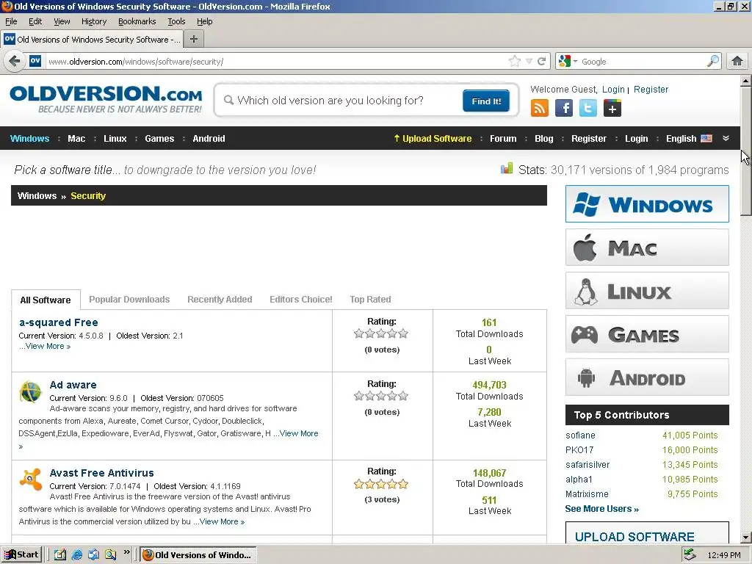Screen dimensions: 752x564
Task: Click the US flag language icon
Action: [x=706, y=139]
